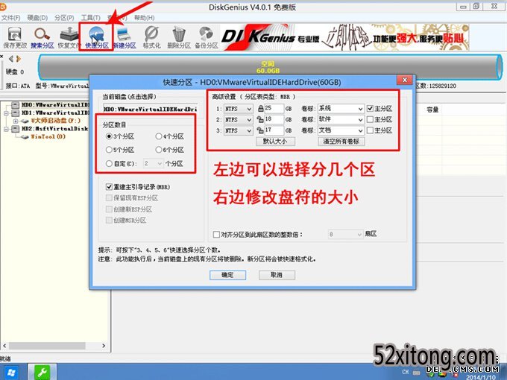Viewport: 507px width, 380px height.
Task: Select 5个分区 radio option
Action: (x=120, y=150)
